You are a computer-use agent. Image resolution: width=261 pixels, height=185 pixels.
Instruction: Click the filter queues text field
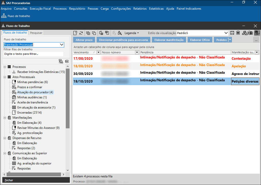point(33,54)
